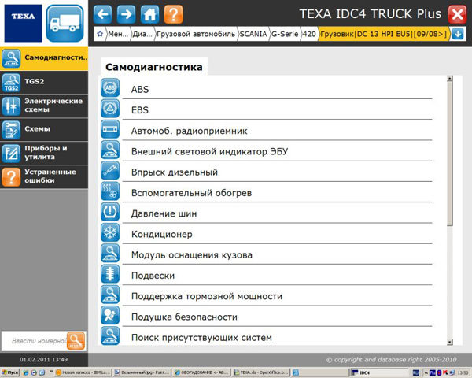Switch to TEXA.xls OpenOffice taskbar window
The width and height of the screenshot is (472, 378).
(261, 372)
